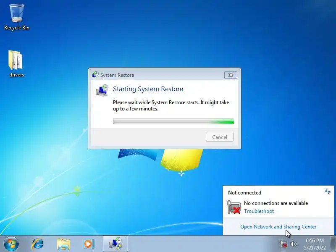Close the System Restore dialog
This screenshot has width=336, height=252.
pos(231,75)
